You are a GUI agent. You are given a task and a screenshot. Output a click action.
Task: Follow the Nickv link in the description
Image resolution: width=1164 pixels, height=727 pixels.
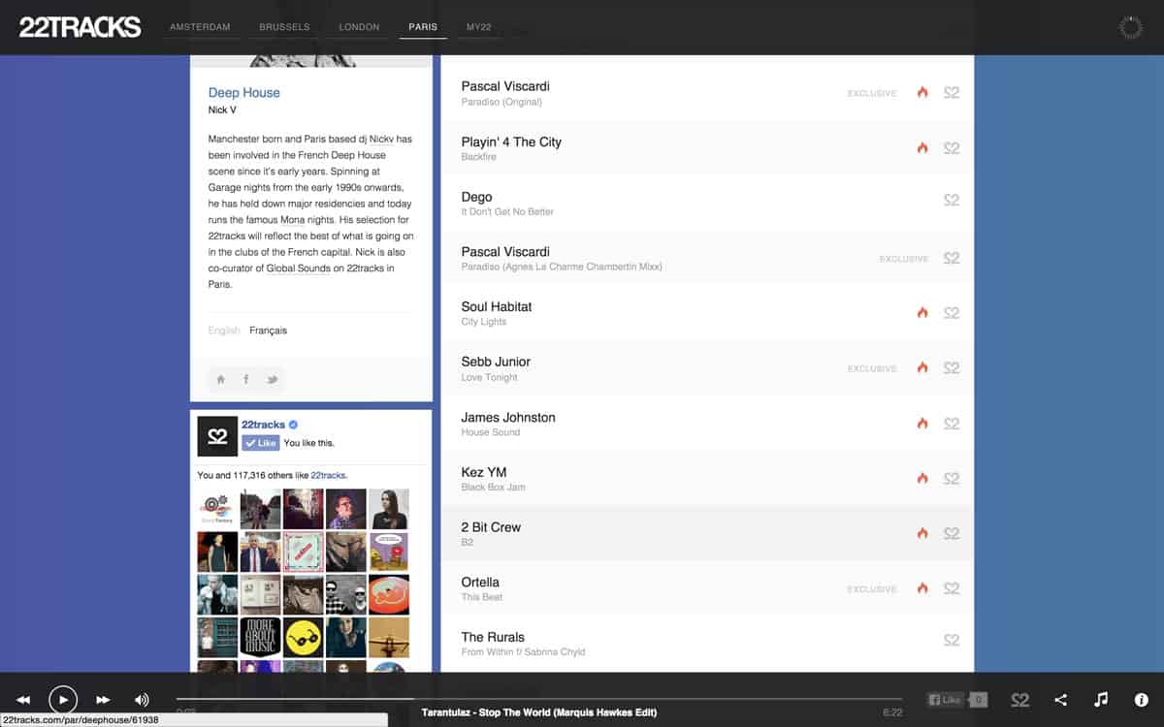coord(382,140)
